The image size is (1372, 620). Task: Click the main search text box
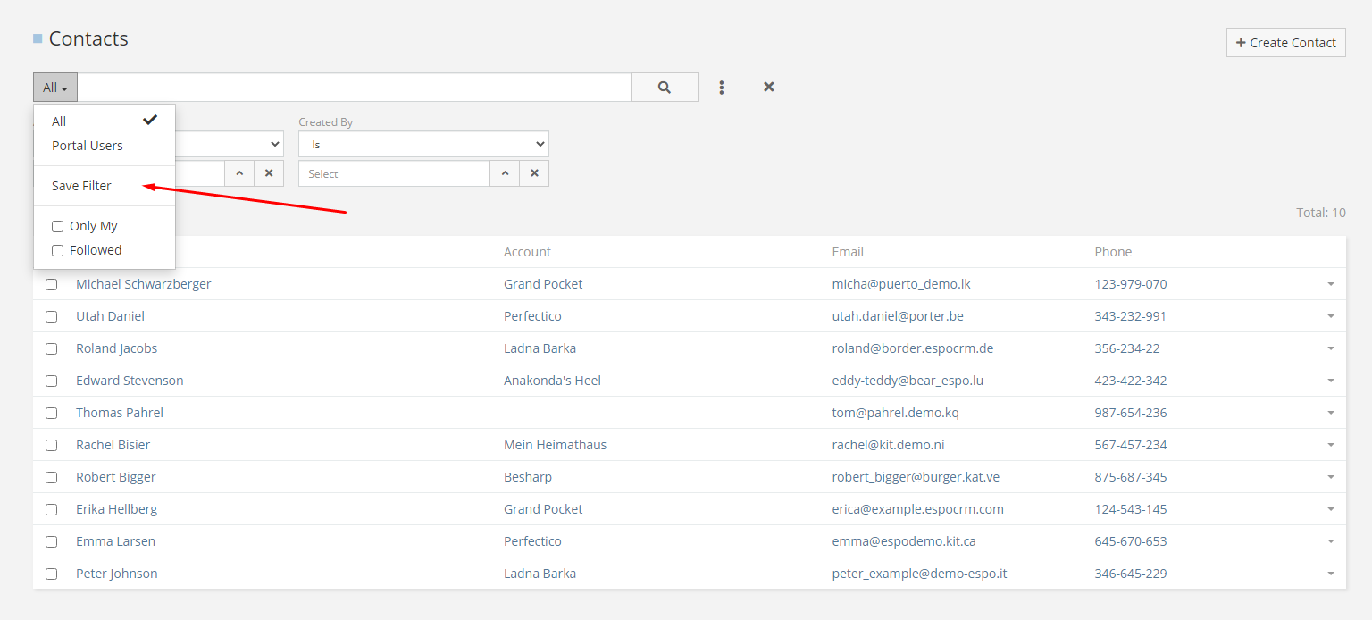[x=354, y=88]
